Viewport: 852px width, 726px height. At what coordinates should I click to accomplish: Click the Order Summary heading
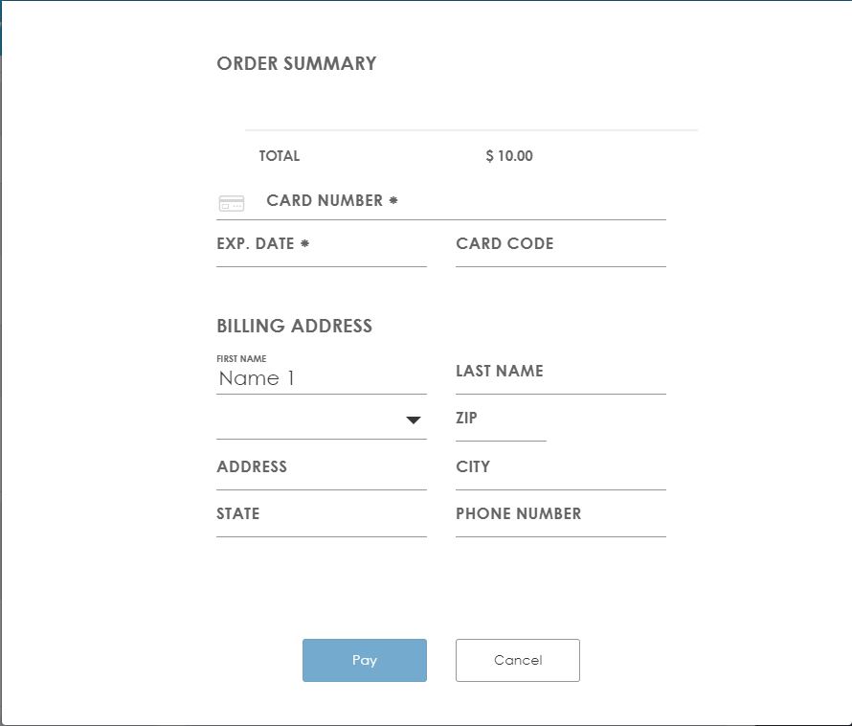(295, 63)
